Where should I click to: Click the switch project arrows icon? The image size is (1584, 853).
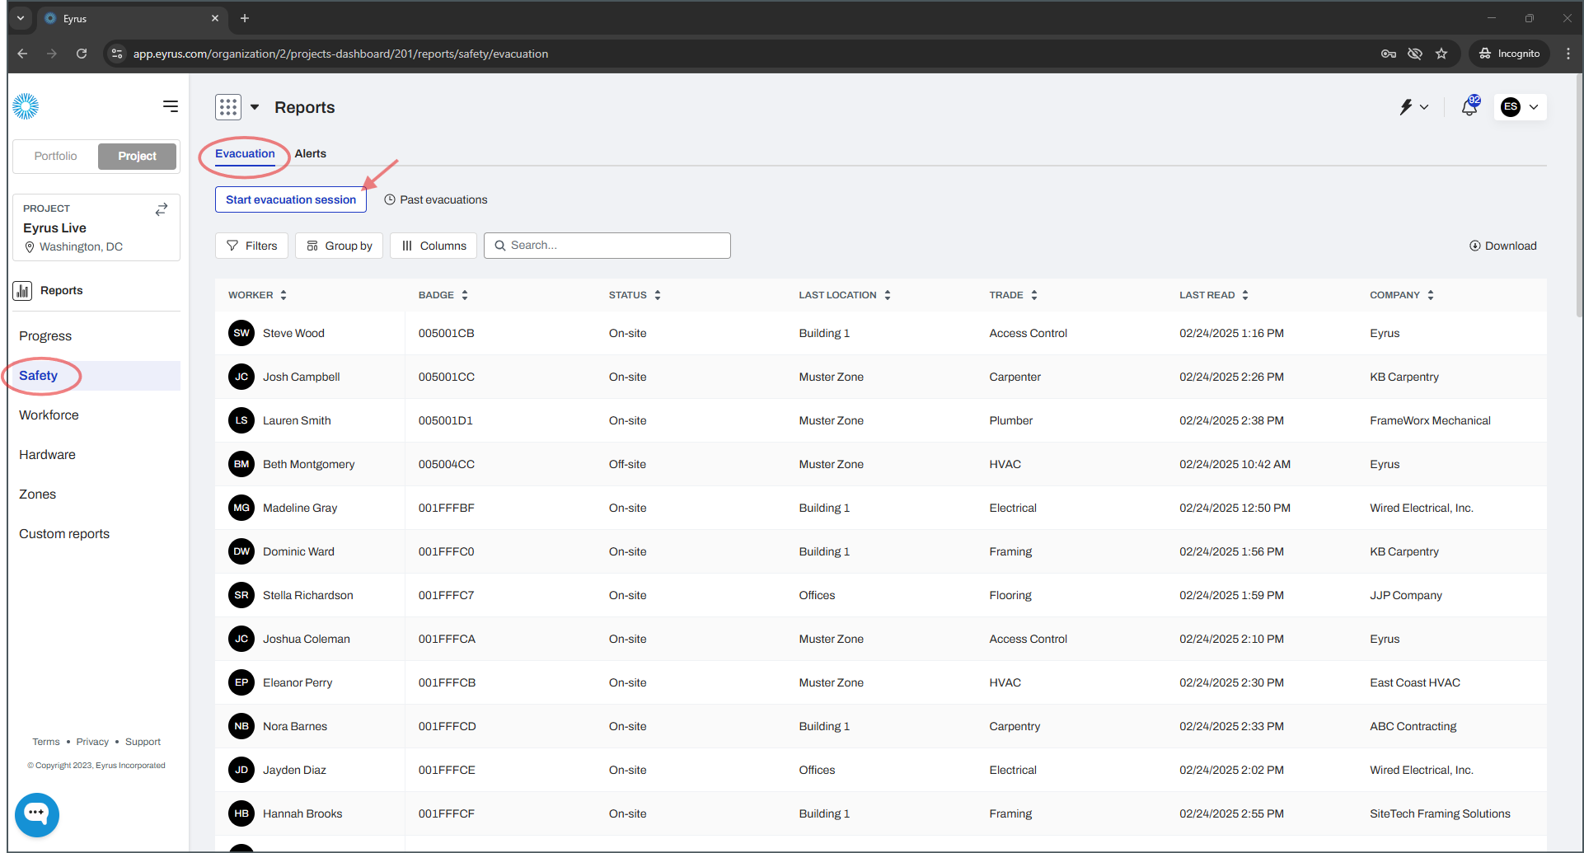pyautogui.click(x=162, y=209)
